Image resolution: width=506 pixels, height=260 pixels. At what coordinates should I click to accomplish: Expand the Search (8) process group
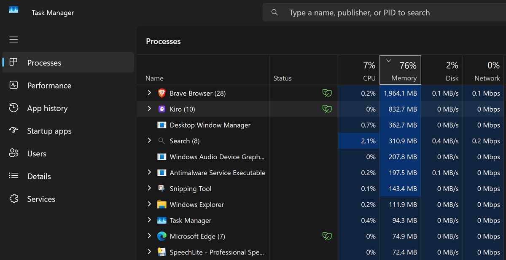tap(149, 140)
